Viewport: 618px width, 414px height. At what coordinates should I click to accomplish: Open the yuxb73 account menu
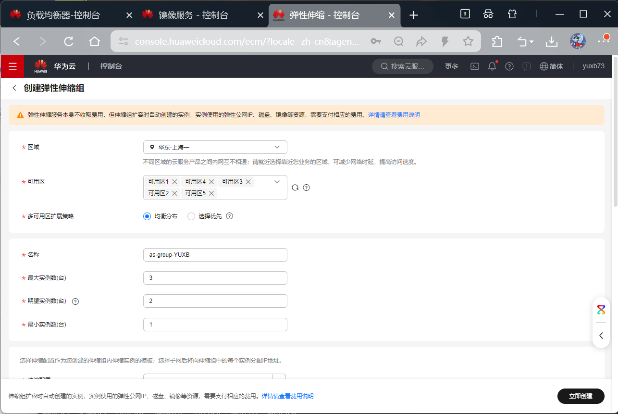[x=593, y=66]
